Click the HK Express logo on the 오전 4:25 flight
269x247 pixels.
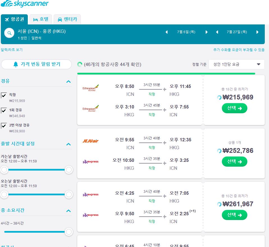pyautogui.click(x=91, y=194)
